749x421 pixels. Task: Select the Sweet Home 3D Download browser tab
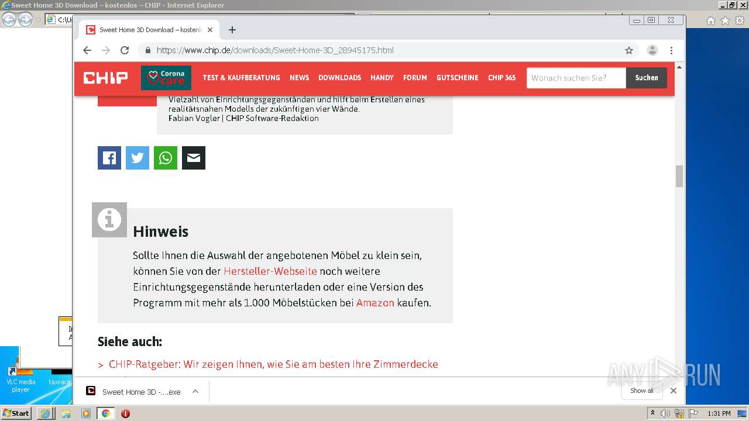point(150,30)
